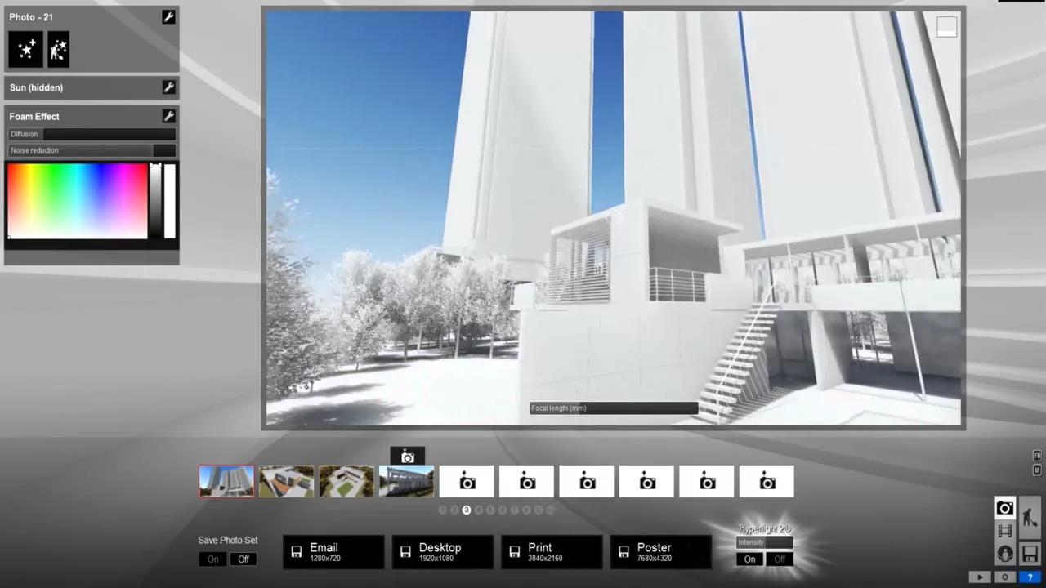Click the white color preview bar

[170, 201]
